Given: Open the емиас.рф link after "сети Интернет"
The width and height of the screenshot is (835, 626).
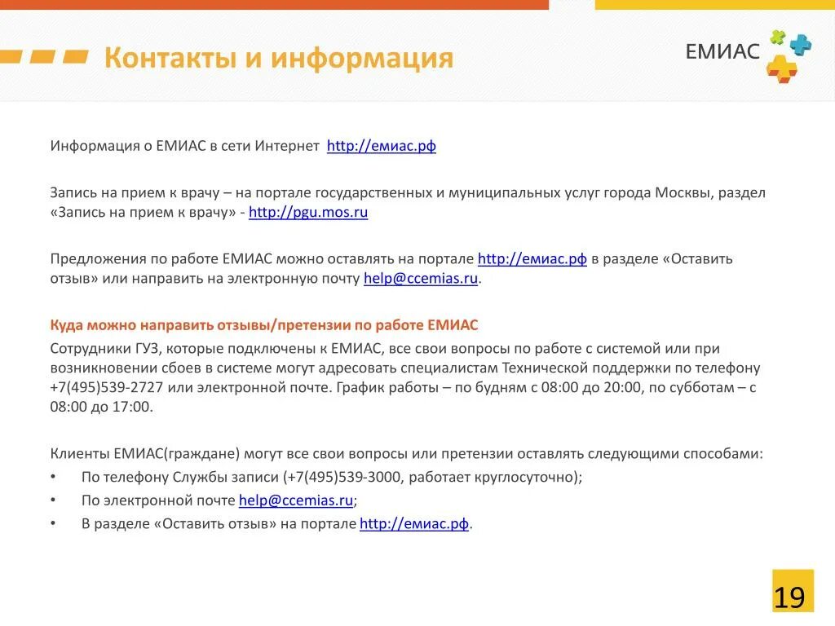Looking at the screenshot, I should click(x=382, y=146).
